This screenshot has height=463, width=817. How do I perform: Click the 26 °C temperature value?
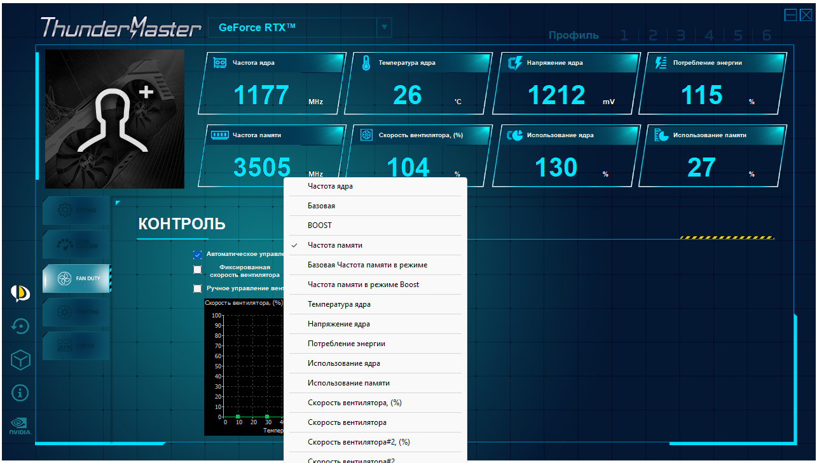(407, 95)
